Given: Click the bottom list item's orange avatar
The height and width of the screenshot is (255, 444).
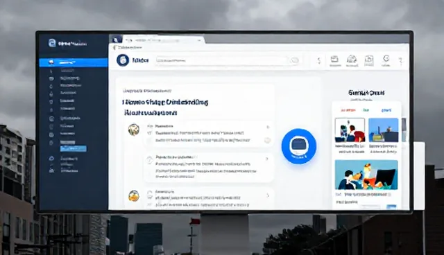Looking at the screenshot, I should tap(134, 195).
